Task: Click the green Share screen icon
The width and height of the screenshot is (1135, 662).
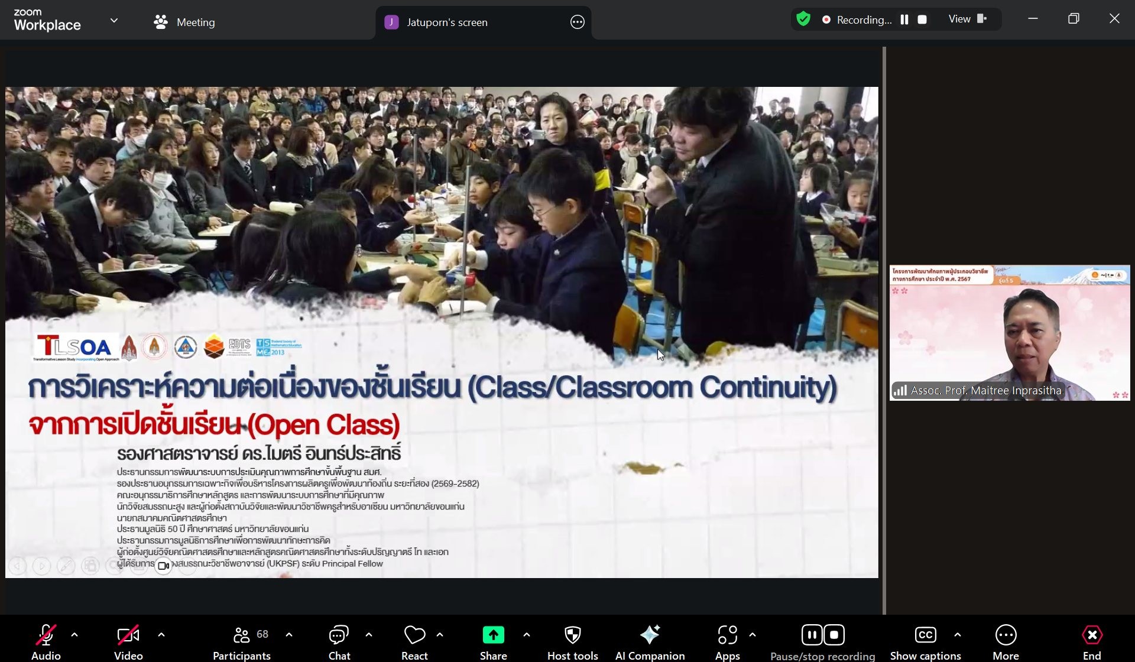Action: coord(493,635)
